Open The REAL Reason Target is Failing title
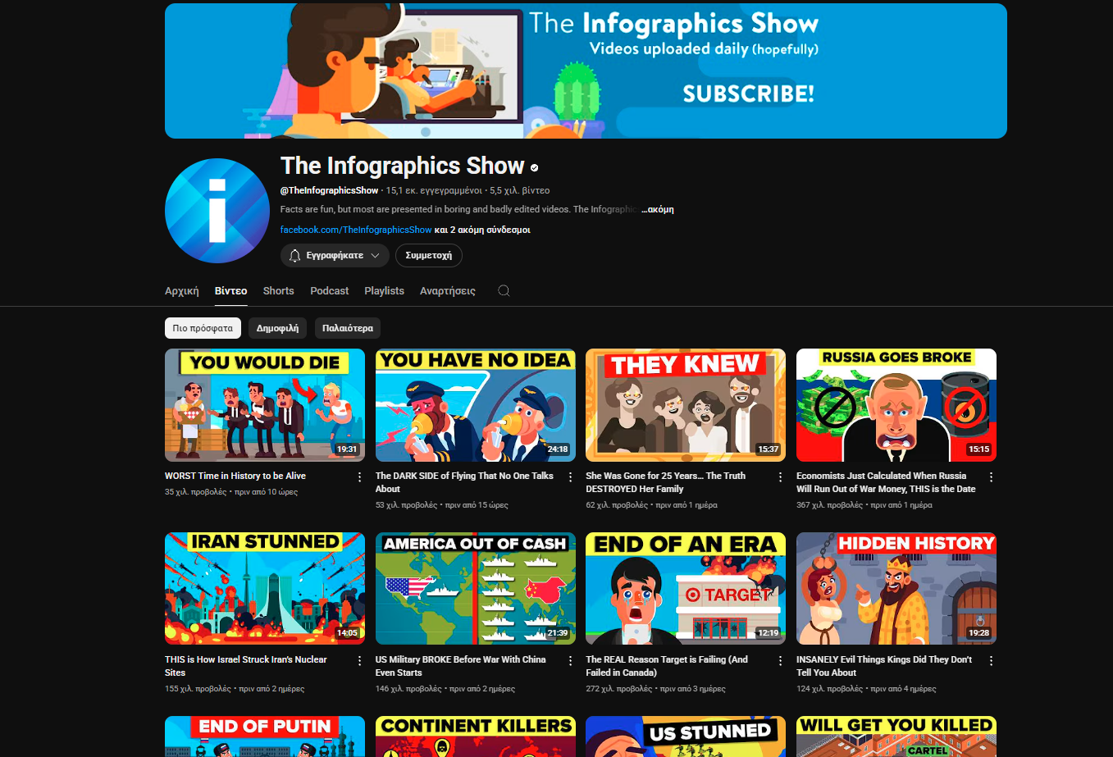 667,666
